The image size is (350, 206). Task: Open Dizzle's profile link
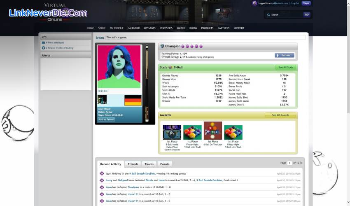[x=149, y=180]
